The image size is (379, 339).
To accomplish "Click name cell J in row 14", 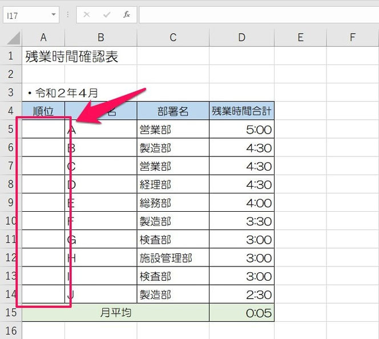I will pyautogui.click(x=101, y=294).
